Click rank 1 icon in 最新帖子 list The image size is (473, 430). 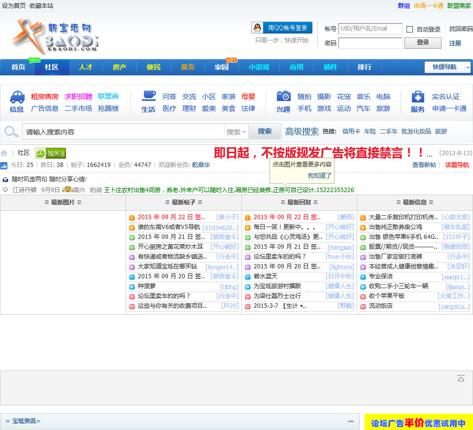click(x=132, y=218)
